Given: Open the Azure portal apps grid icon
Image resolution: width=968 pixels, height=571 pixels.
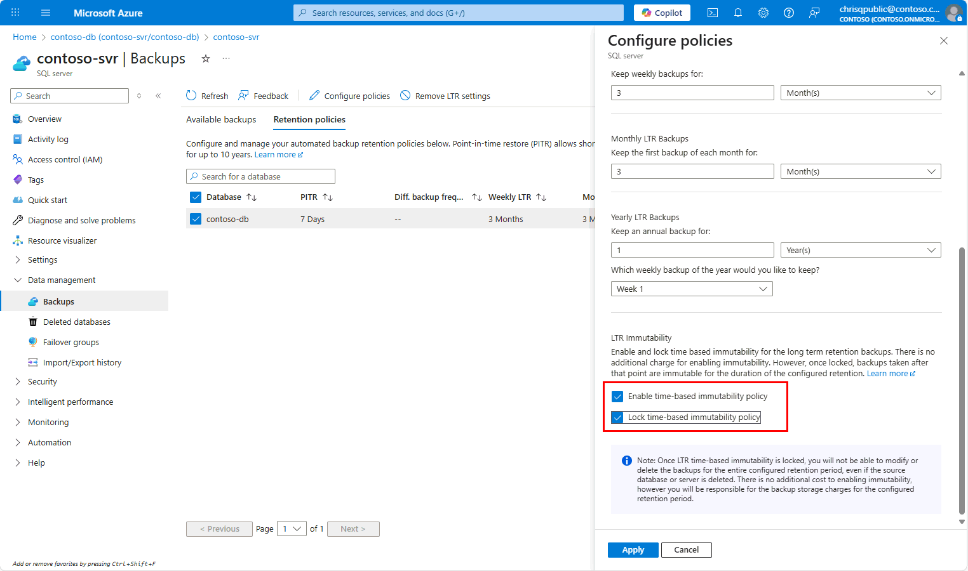Looking at the screenshot, I should 15,13.
